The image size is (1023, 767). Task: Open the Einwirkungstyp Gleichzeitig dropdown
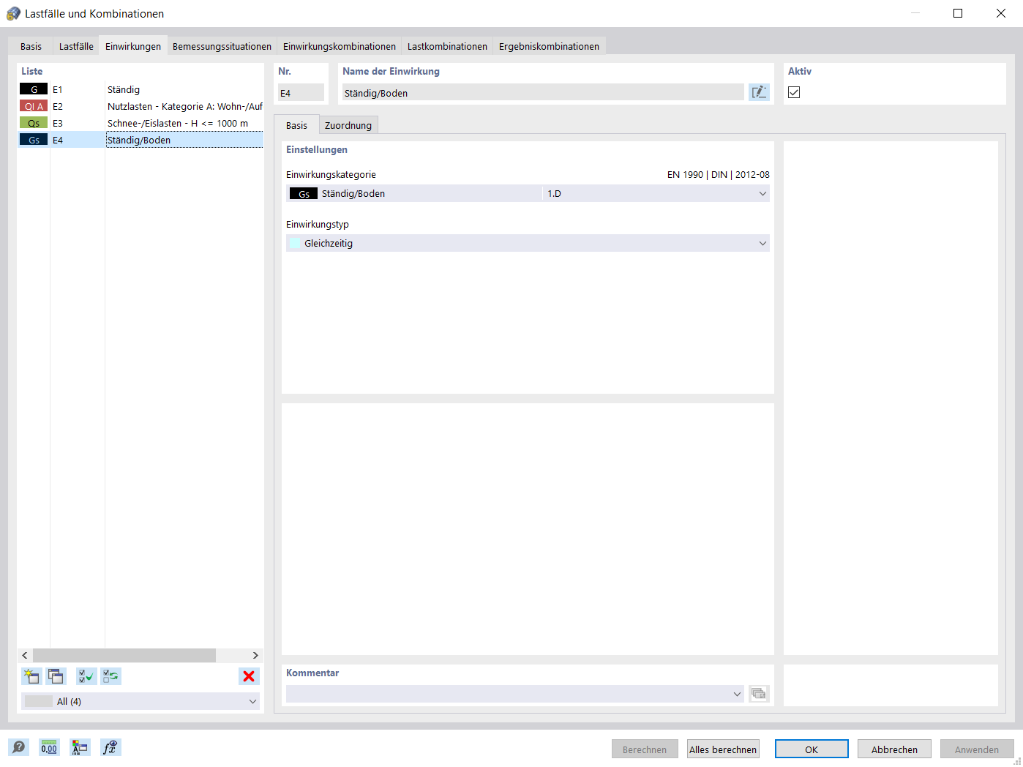coord(528,243)
